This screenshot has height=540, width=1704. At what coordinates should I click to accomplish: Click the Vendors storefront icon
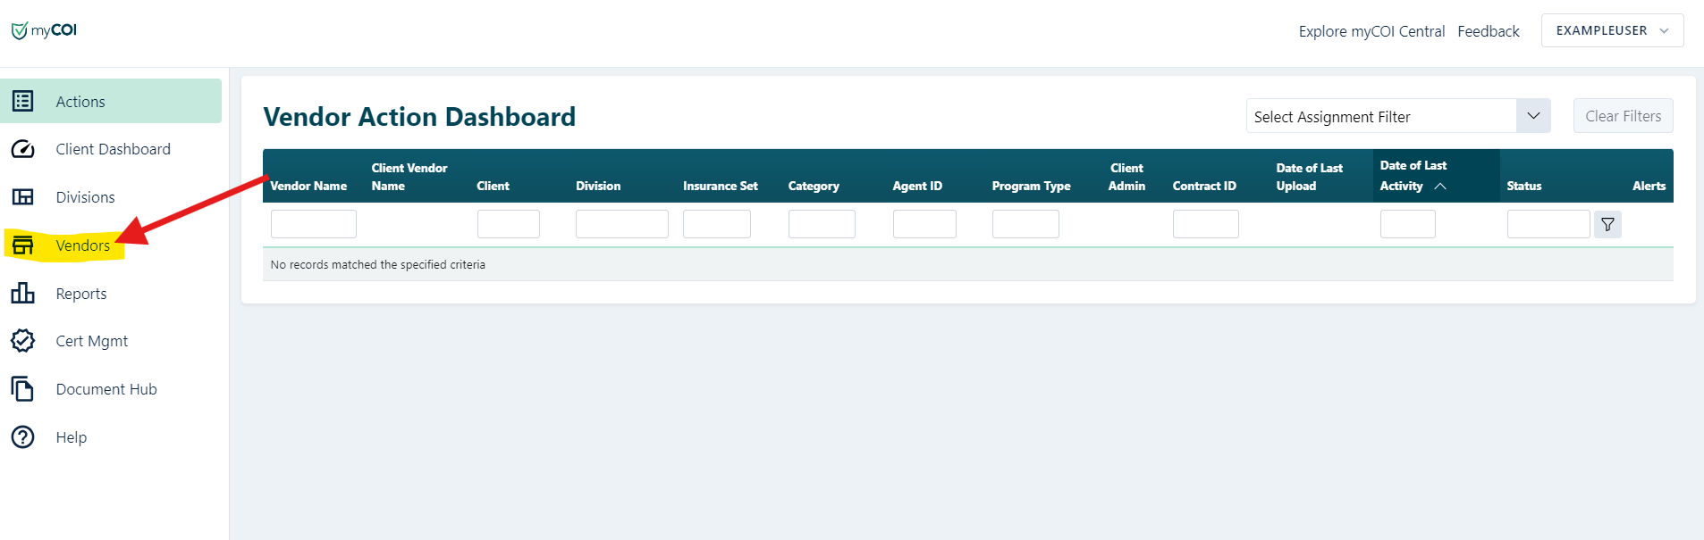22,245
